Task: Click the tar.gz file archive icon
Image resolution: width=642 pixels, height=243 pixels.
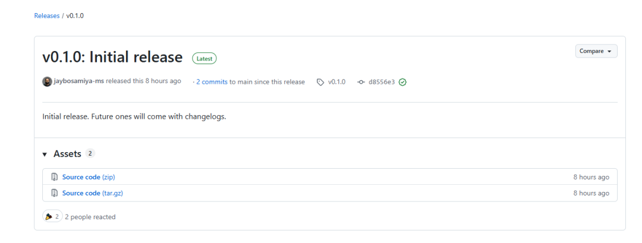Action: tap(54, 193)
